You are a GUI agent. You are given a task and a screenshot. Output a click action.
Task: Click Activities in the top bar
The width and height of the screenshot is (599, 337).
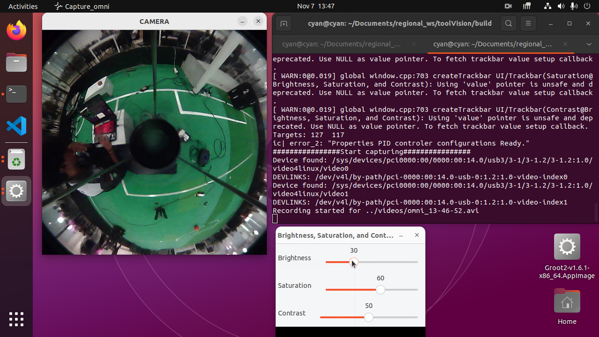click(23, 6)
